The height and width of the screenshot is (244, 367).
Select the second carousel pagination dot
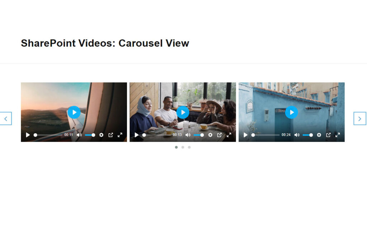click(x=183, y=147)
